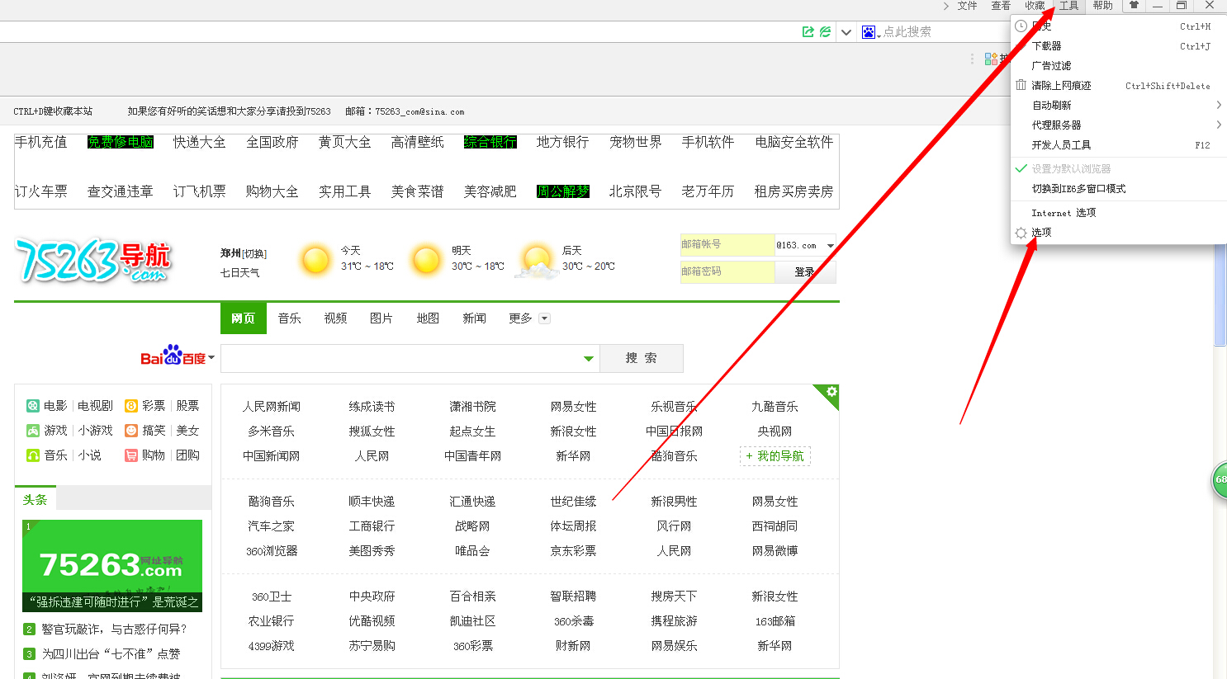Click the 邮箱密码 password field
Viewport: 1227px width, 679px height.
tap(727, 272)
